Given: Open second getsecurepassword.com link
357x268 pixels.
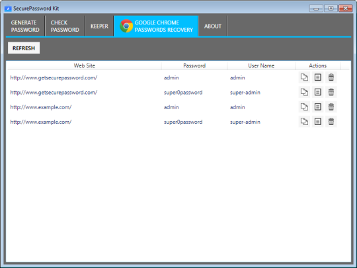Looking at the screenshot, I should point(54,93).
